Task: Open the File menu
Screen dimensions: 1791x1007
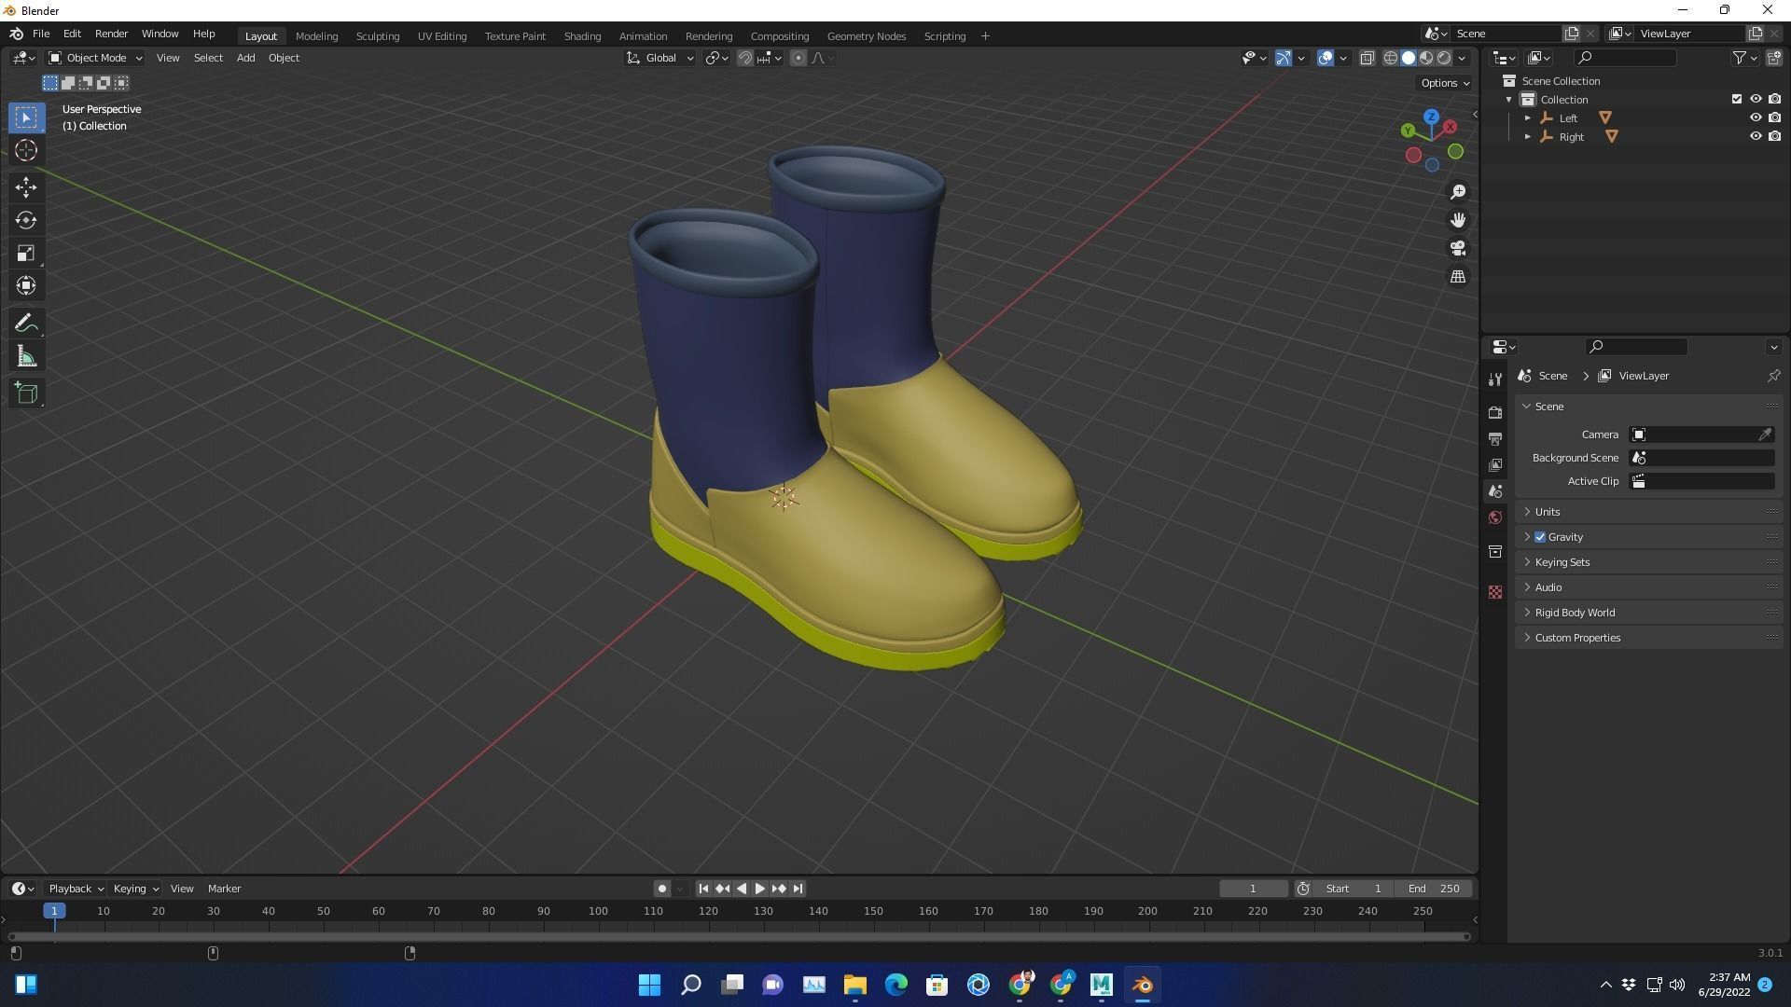Action: (x=41, y=34)
